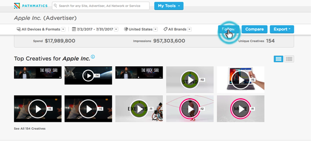
Task: Click the info icon next to Top Creatives
Action: pyautogui.click(x=93, y=57)
